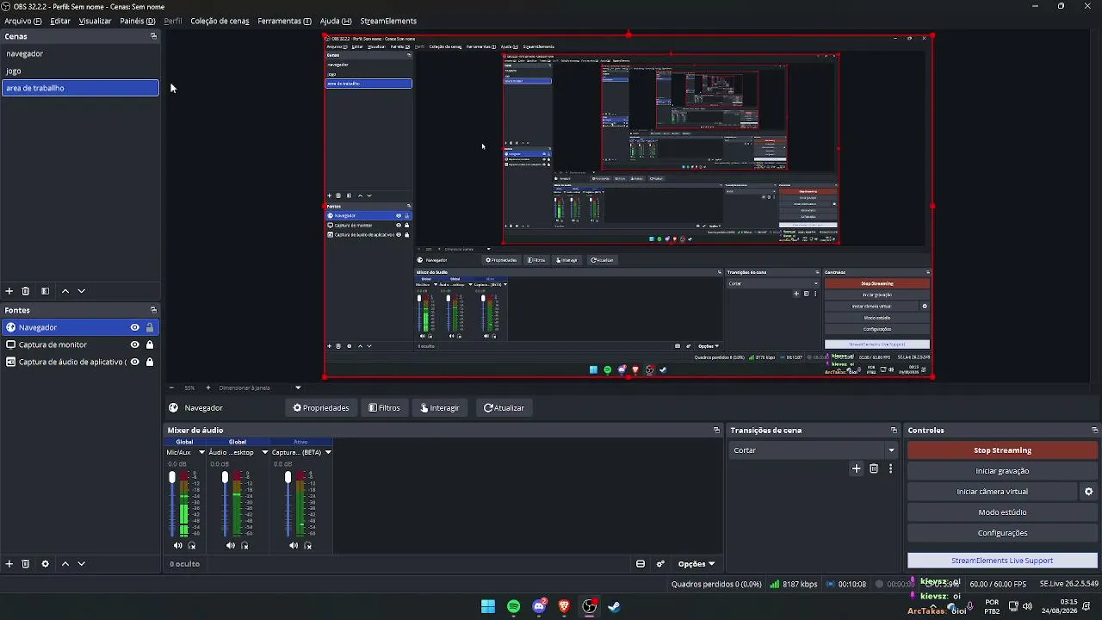The width and height of the screenshot is (1102, 620).
Task: Hide the Captura de monitor source
Action: click(x=134, y=344)
